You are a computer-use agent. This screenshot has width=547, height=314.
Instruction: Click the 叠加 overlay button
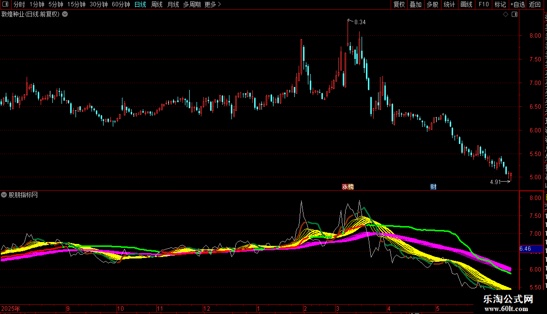click(x=415, y=4)
